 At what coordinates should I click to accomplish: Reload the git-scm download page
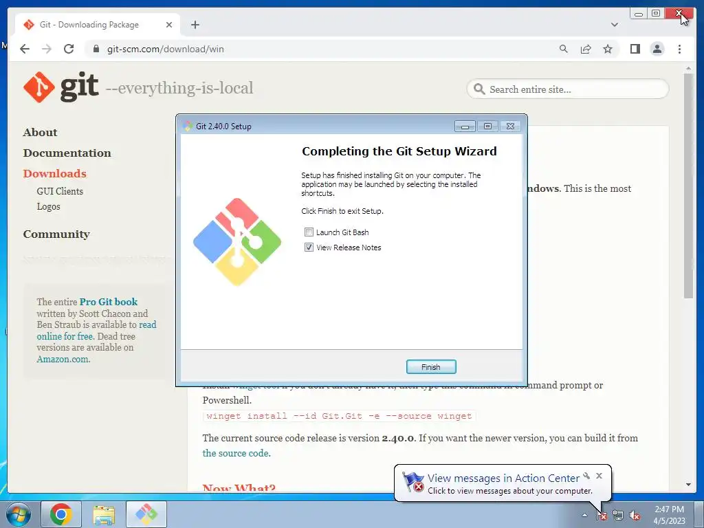coord(69,49)
